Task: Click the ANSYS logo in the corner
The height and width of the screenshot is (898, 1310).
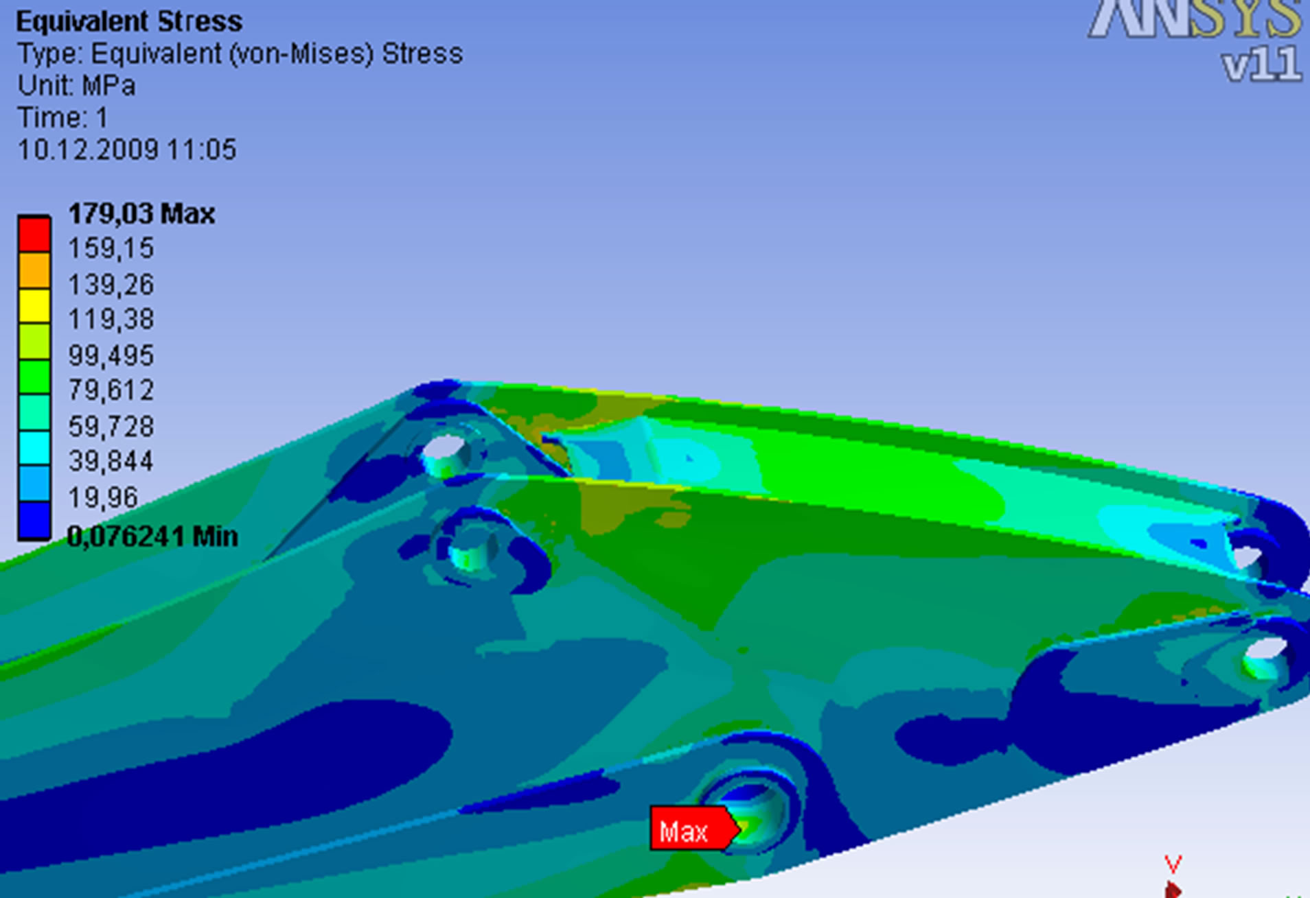Action: tap(1195, 19)
